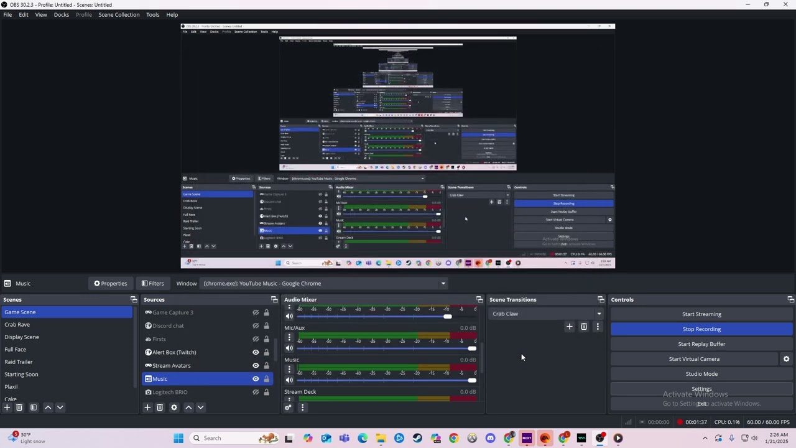The width and height of the screenshot is (796, 448).
Task: Open Discord from the Windows taskbar
Action: [x=490, y=438]
